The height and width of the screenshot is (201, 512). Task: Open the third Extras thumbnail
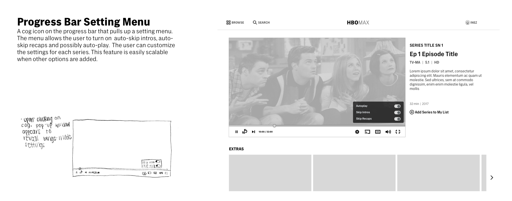(x=438, y=173)
